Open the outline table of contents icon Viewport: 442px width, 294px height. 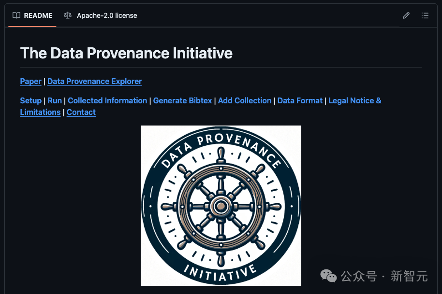(x=425, y=15)
